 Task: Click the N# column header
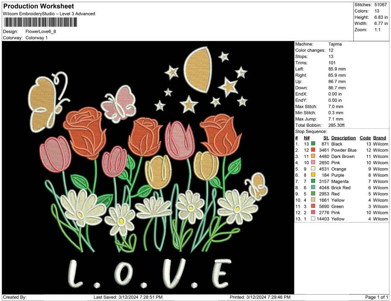click(x=306, y=138)
